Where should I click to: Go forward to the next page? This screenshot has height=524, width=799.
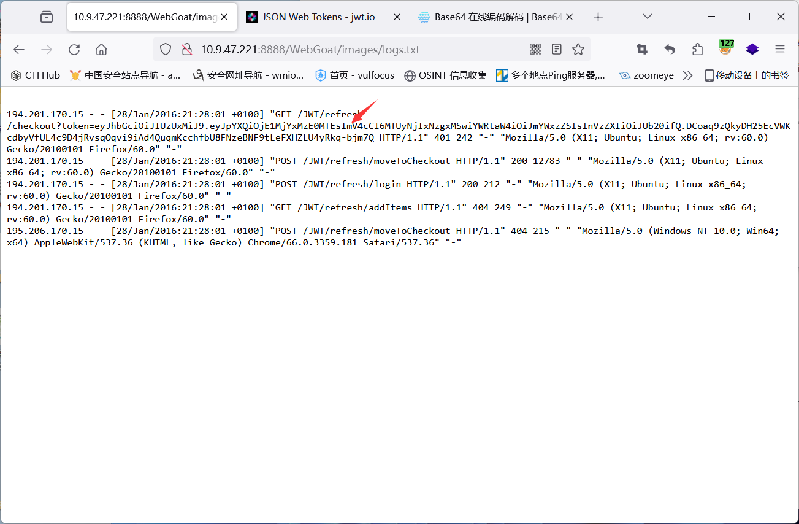tap(47, 50)
